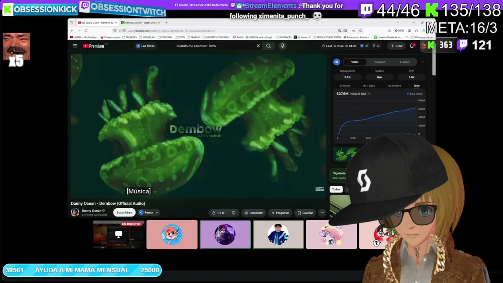Run search with the magnifier button
The image size is (503, 283).
point(268,46)
